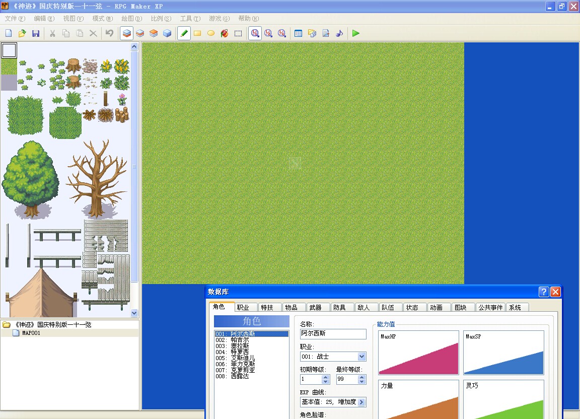Switch to map layer 2

click(140, 33)
